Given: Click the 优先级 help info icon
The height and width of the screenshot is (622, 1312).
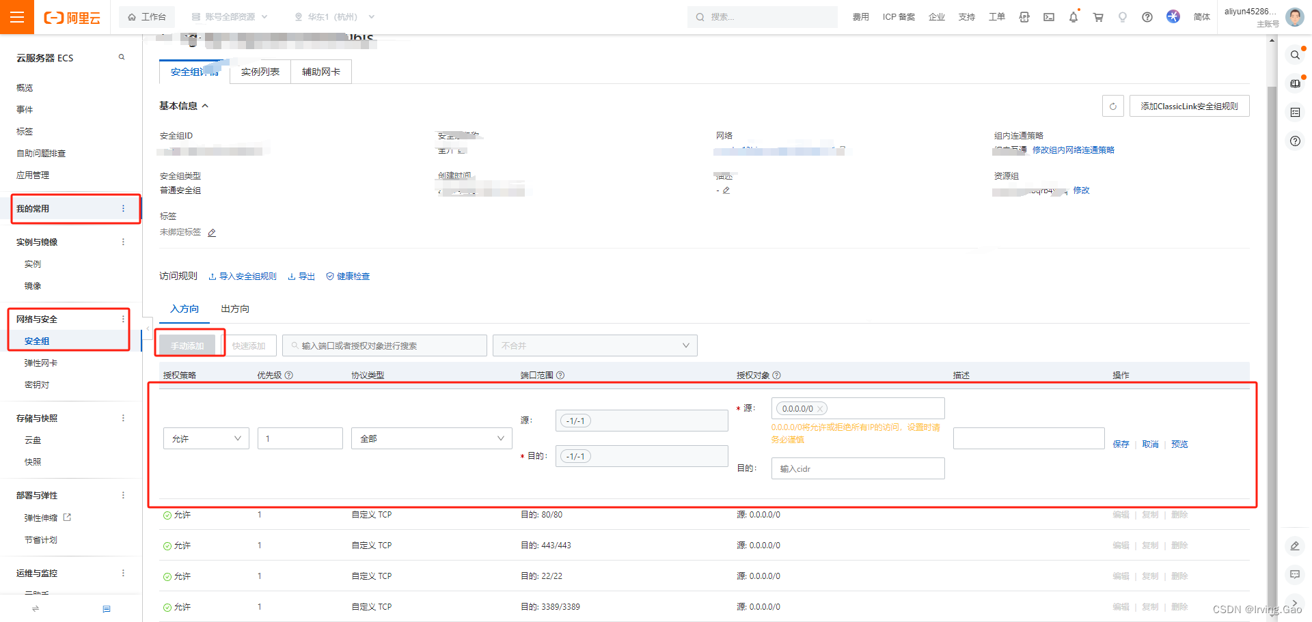Looking at the screenshot, I should (289, 375).
